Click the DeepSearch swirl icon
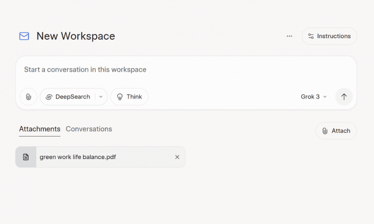This screenshot has width=374, height=224. pos(49,97)
